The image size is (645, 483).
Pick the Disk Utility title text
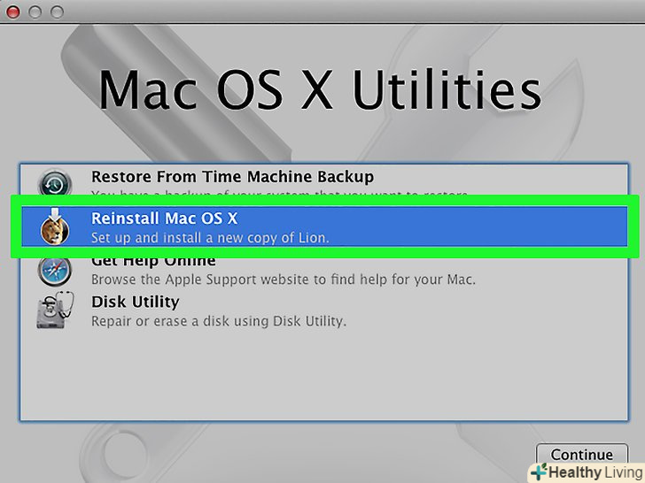[135, 303]
